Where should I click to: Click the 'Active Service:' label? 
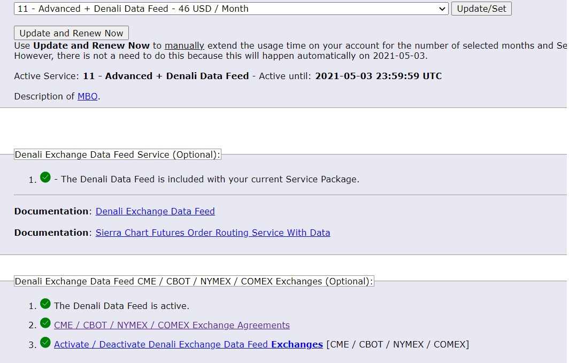(x=47, y=76)
